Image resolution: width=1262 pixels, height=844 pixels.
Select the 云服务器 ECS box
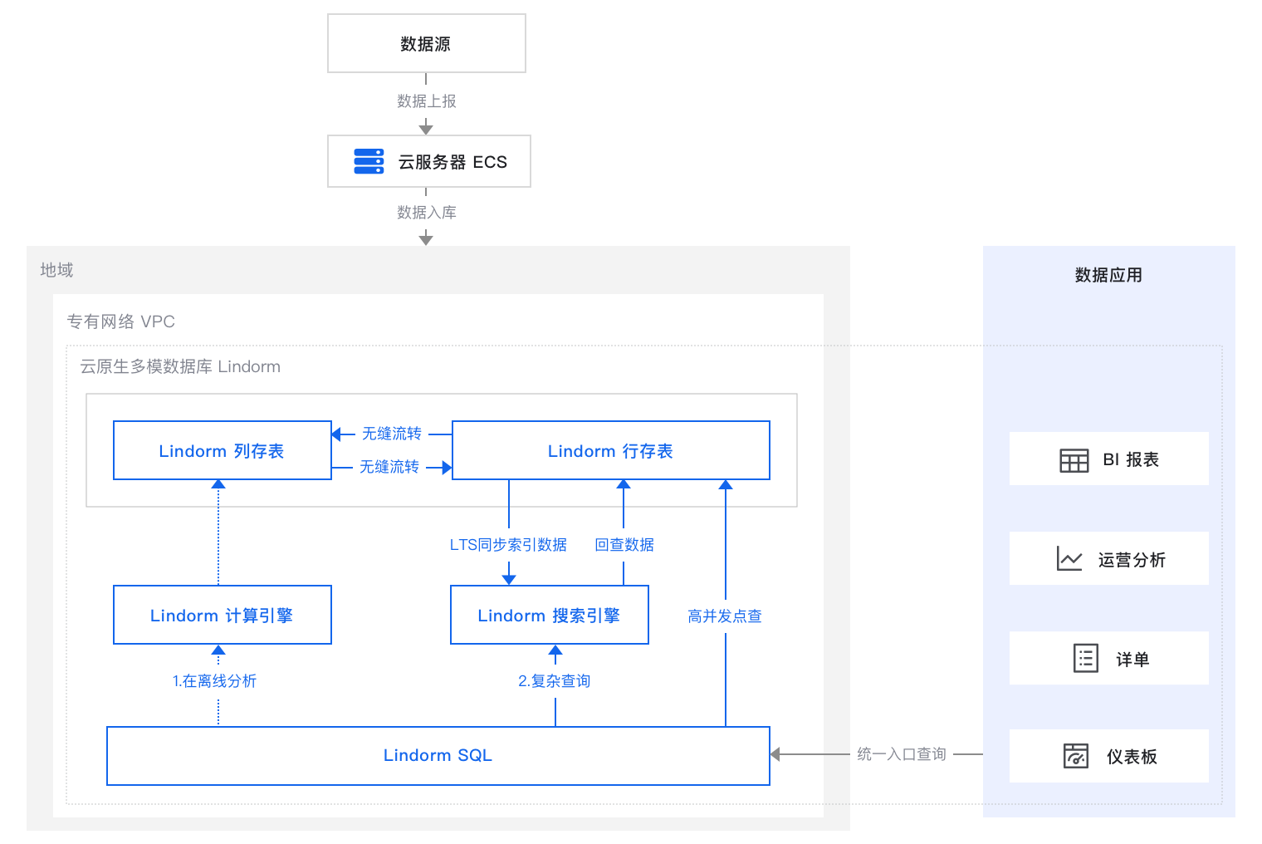[x=429, y=161]
